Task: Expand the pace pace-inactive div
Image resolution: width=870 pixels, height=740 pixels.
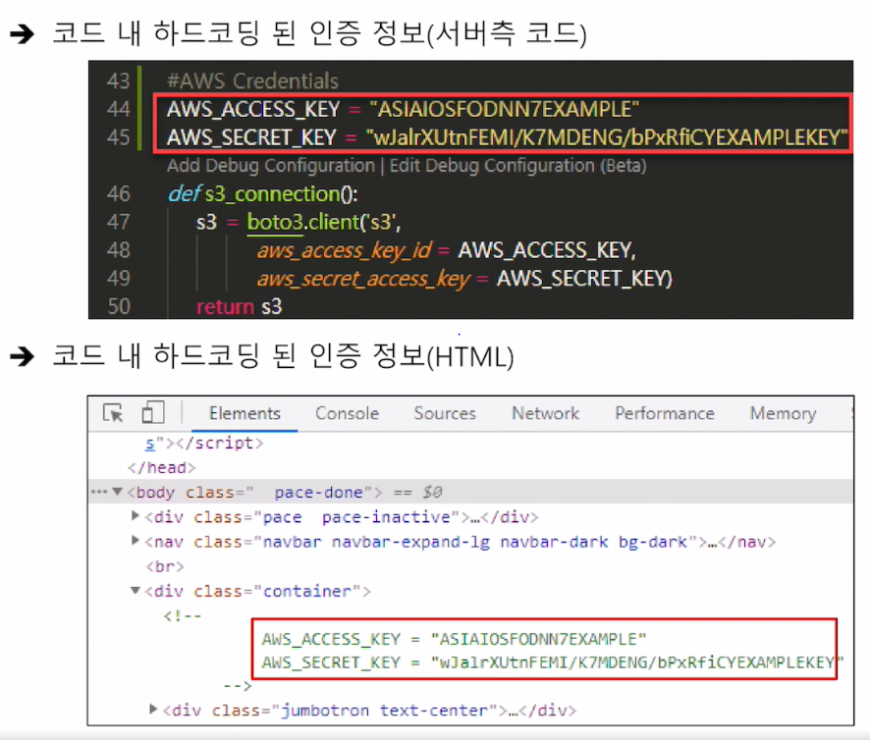Action: [x=135, y=516]
